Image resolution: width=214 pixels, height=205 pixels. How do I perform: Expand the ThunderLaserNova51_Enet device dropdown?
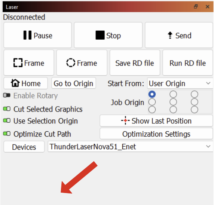[x=130, y=147]
